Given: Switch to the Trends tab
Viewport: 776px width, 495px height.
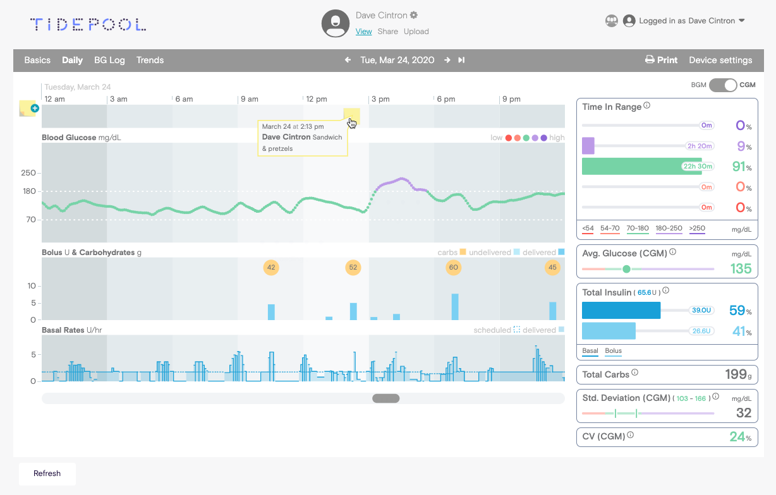Looking at the screenshot, I should pos(150,60).
